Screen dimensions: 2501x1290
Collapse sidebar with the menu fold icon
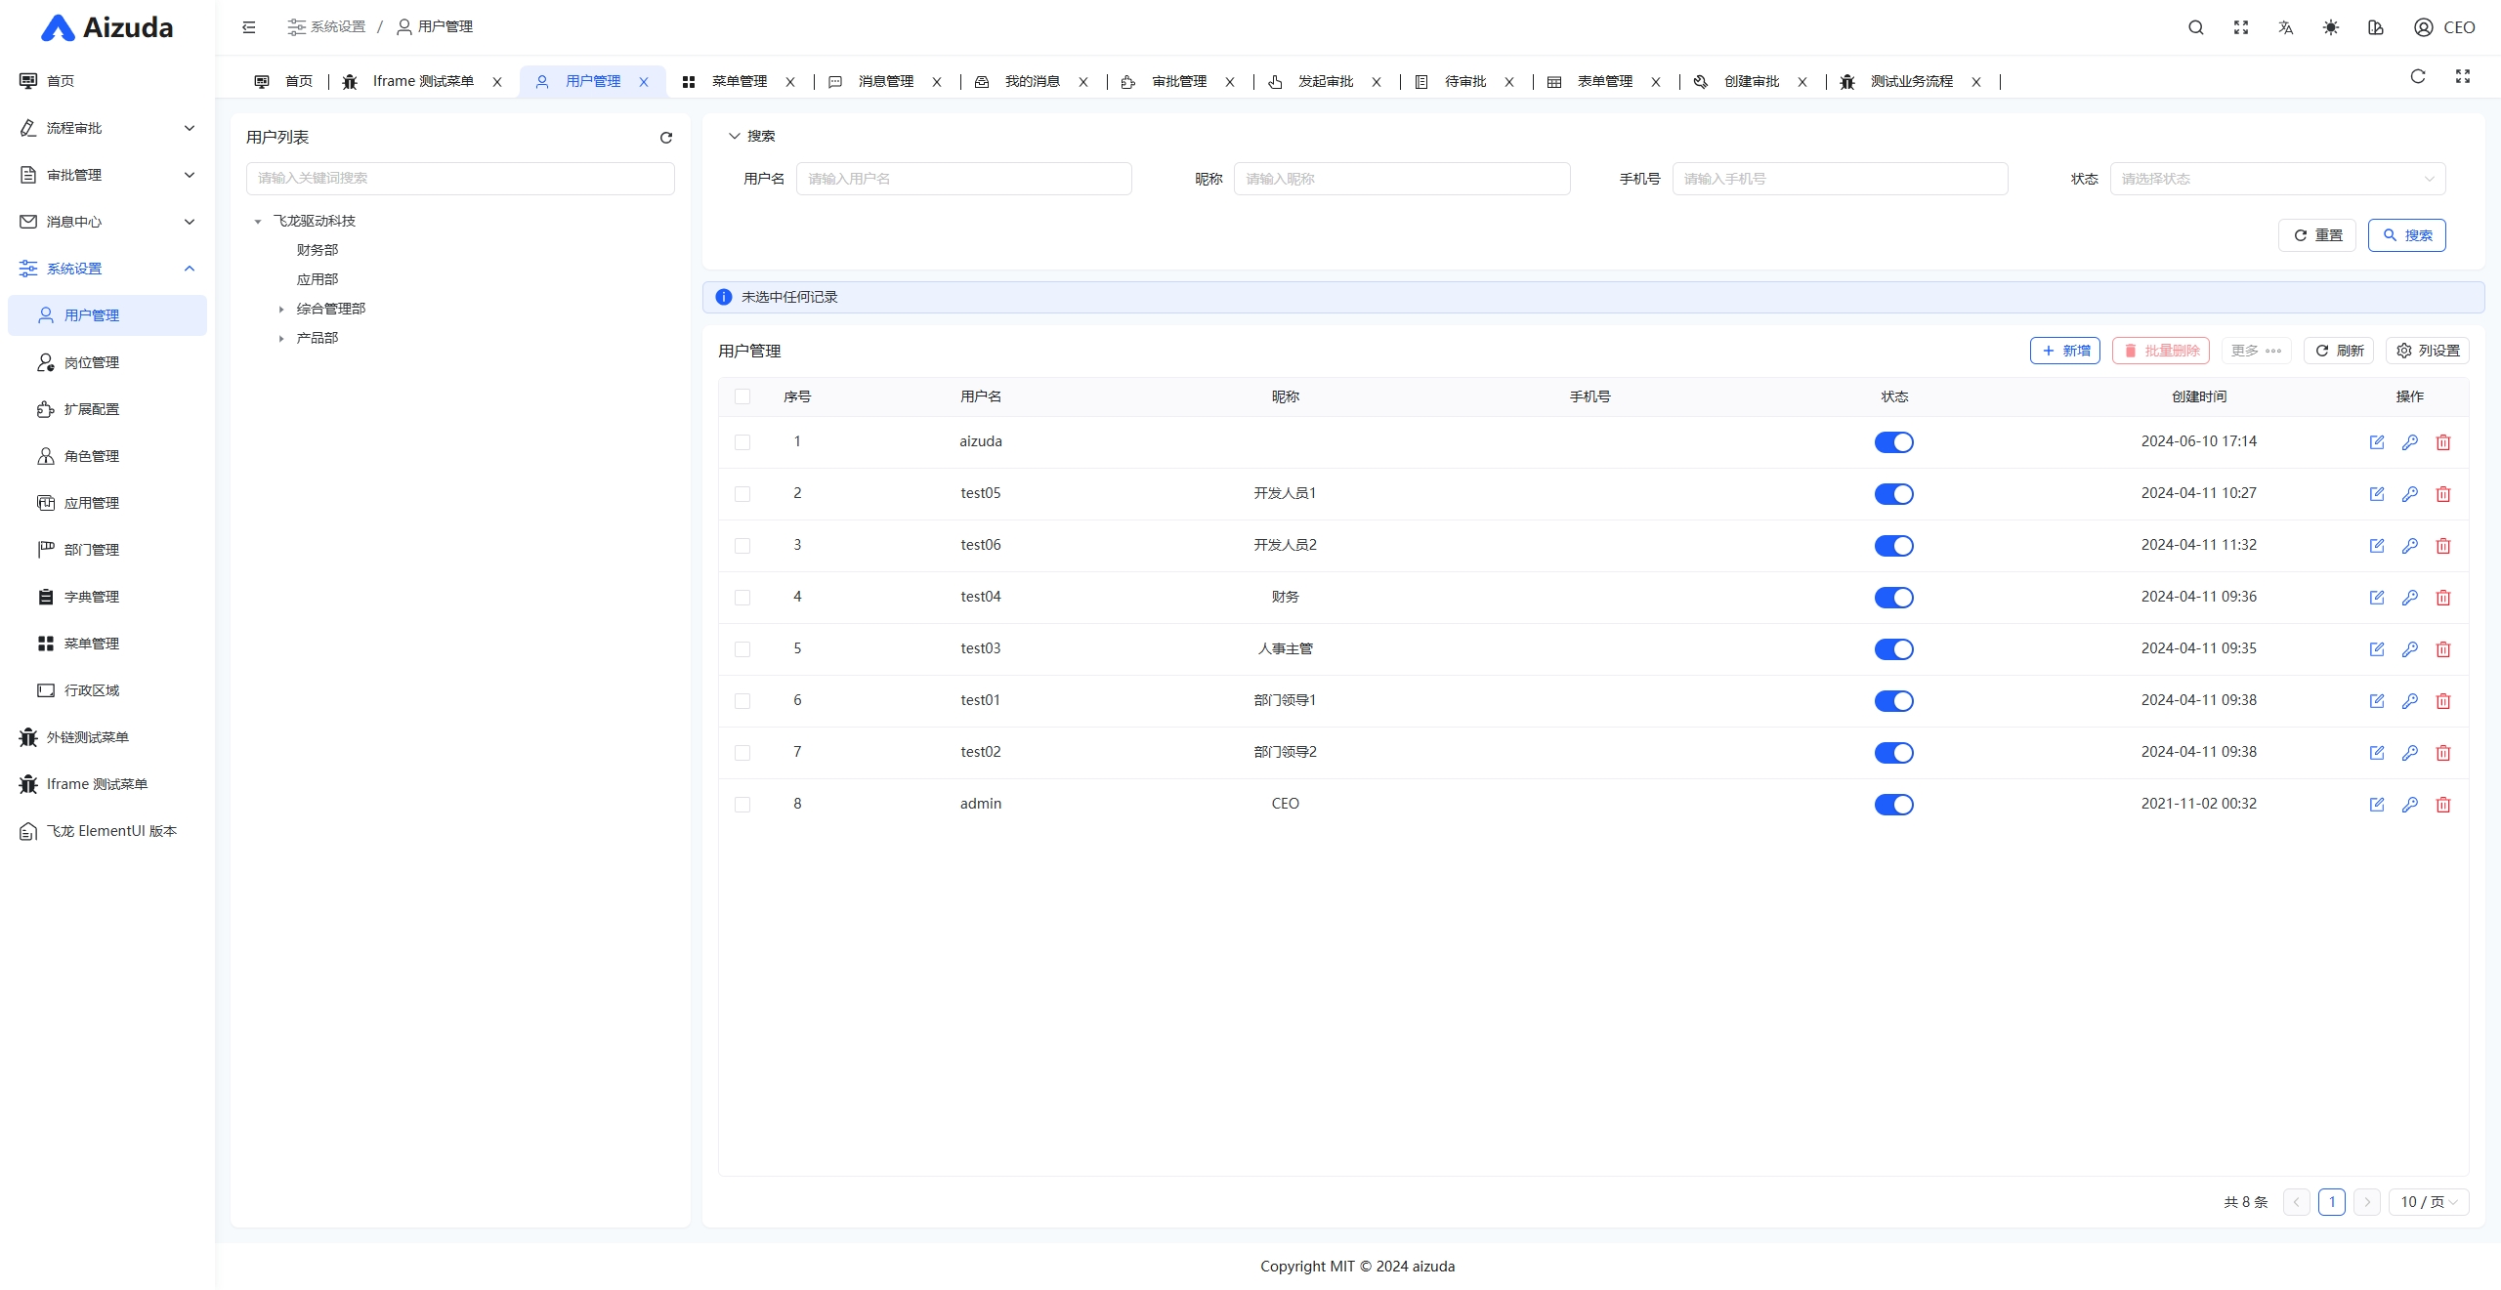pyautogui.click(x=249, y=27)
